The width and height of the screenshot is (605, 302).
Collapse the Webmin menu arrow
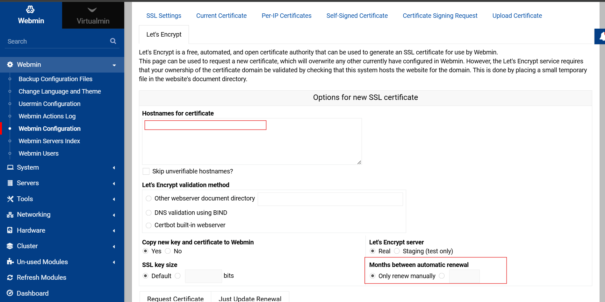(x=114, y=65)
